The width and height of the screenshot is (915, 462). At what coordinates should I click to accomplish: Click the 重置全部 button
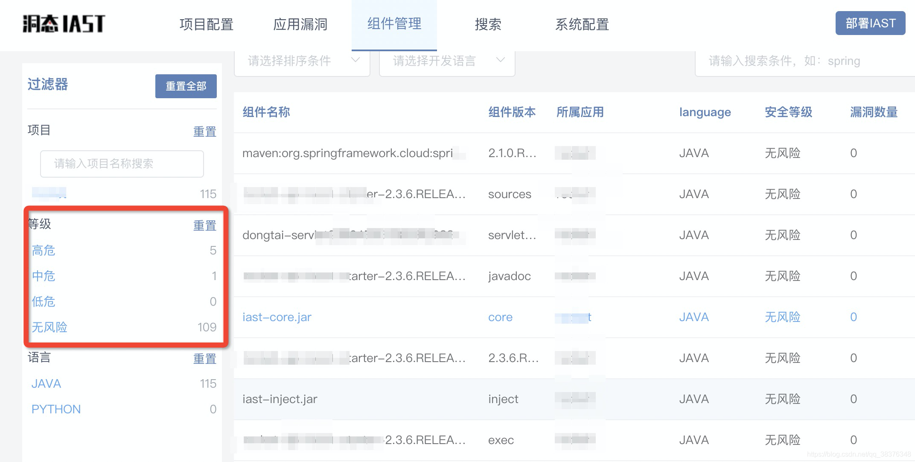186,86
